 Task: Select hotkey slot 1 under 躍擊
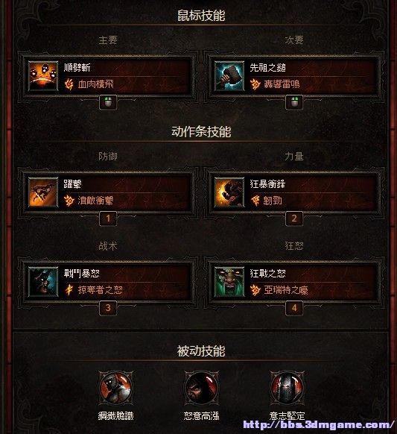[x=108, y=218]
